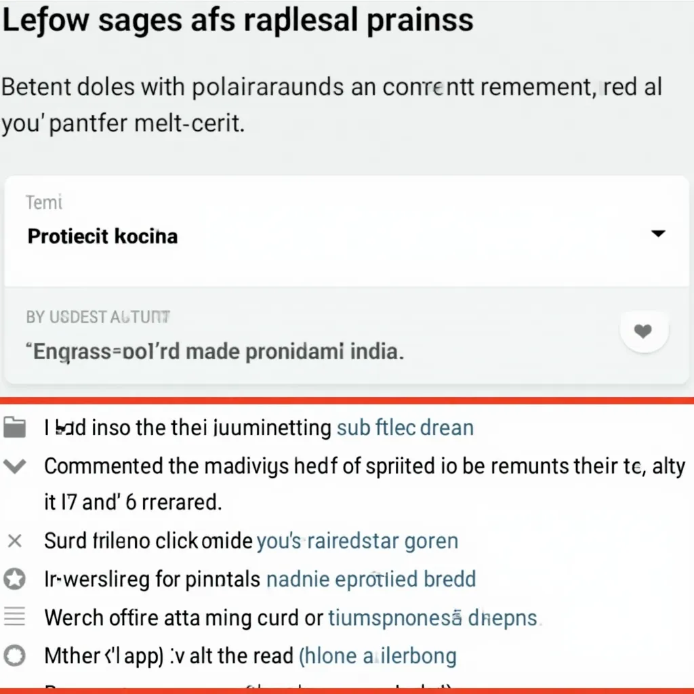Collapse the 'Commented the madivigs' row chevron

(x=15, y=466)
